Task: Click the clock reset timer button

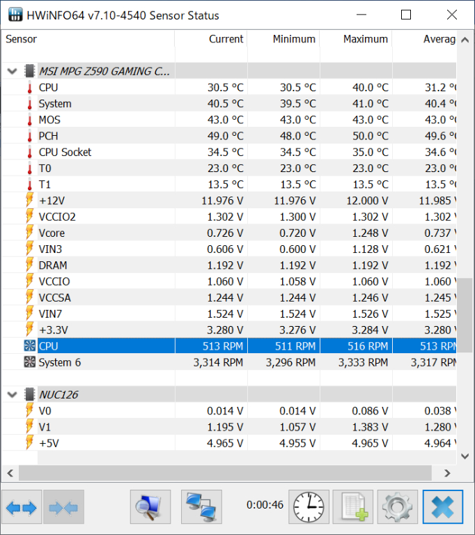Action: pos(309,507)
